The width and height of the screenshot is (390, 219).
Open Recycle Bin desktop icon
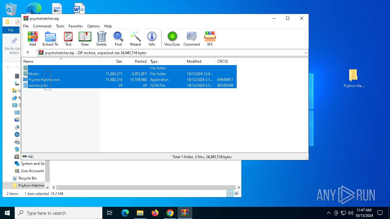(11, 9)
